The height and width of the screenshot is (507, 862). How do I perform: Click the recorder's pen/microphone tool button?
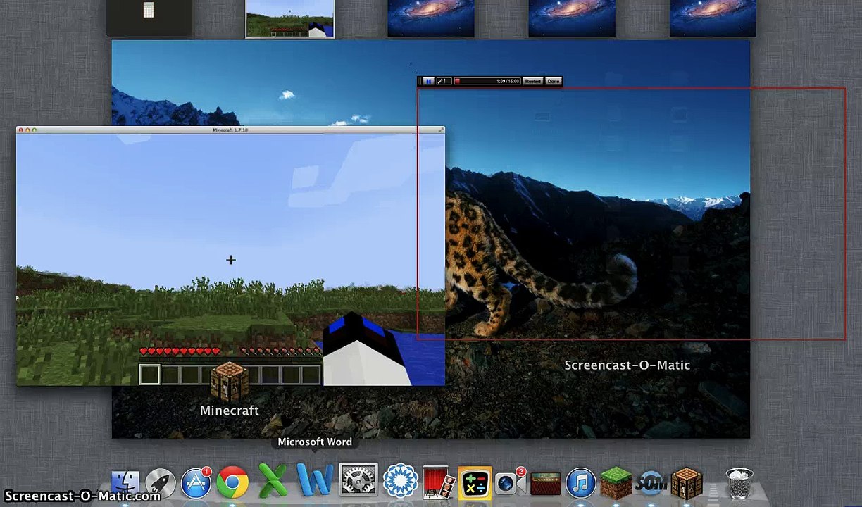click(444, 81)
